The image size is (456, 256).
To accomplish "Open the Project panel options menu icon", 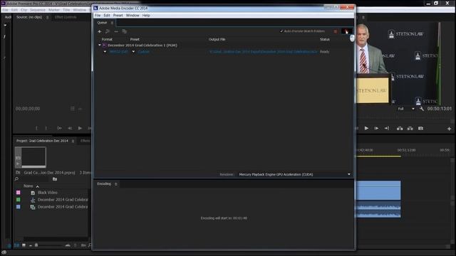I will pos(73,141).
